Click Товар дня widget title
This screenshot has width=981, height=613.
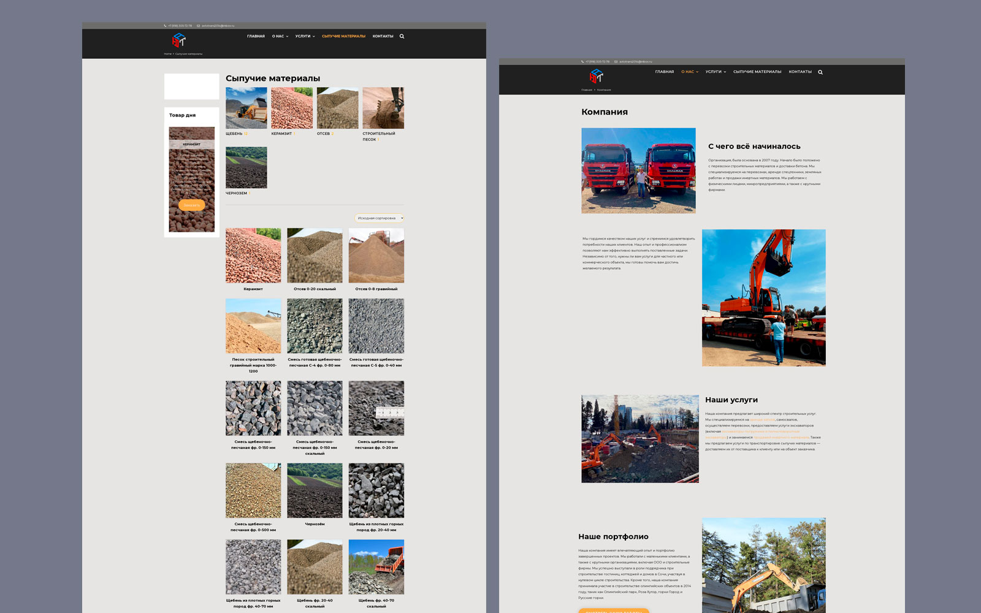(x=183, y=115)
